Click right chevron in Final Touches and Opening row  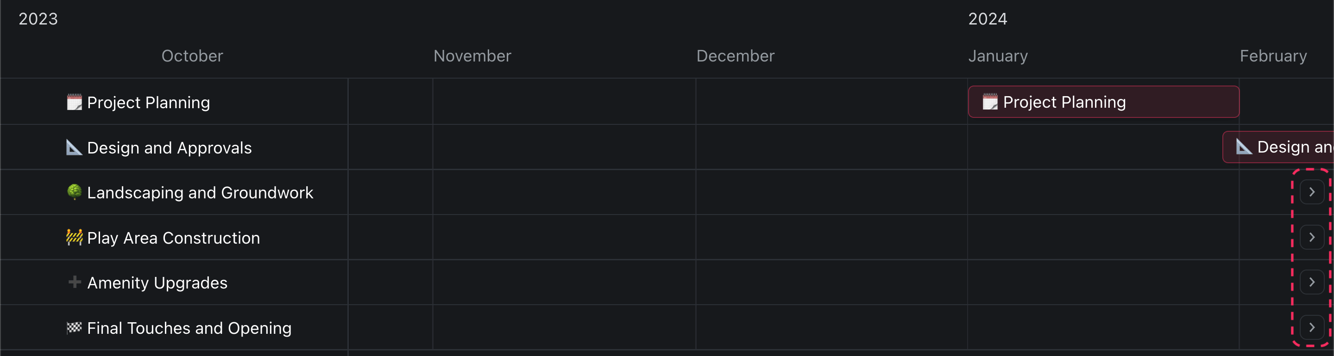pos(1311,328)
